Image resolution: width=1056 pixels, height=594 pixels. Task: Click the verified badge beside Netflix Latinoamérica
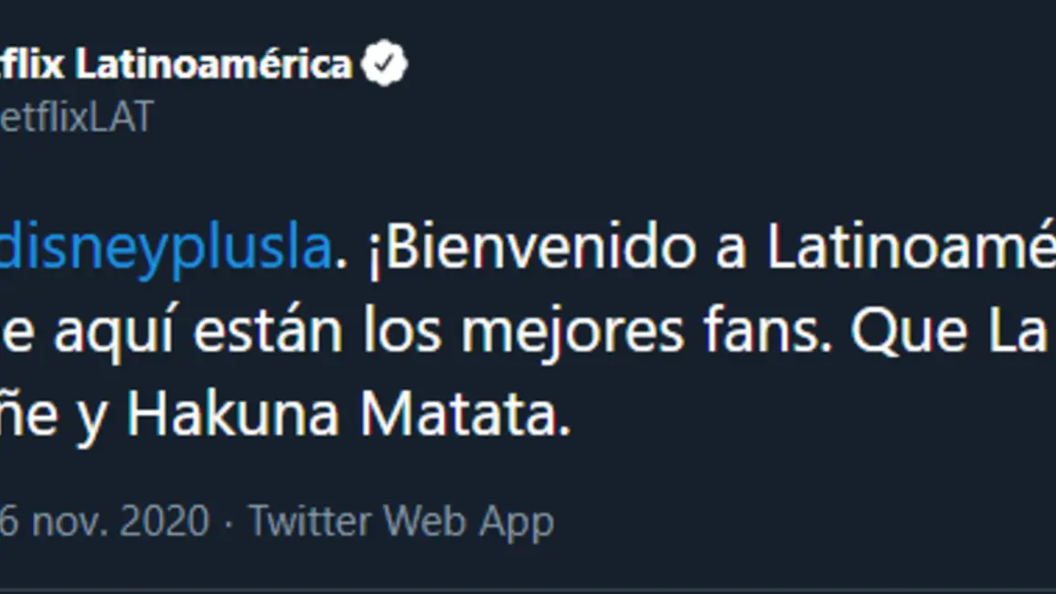coord(384,64)
